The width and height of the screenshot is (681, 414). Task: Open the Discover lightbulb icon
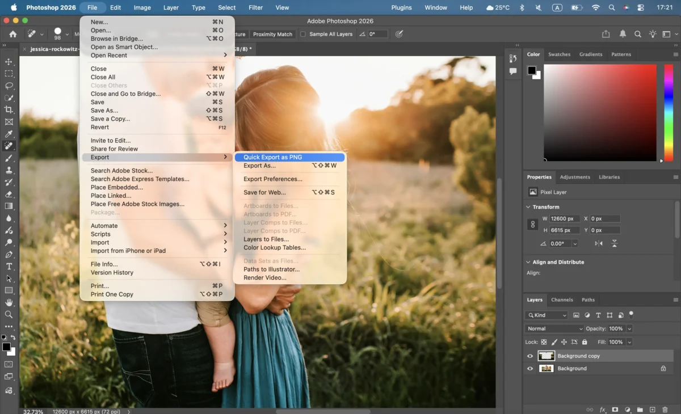[653, 34]
